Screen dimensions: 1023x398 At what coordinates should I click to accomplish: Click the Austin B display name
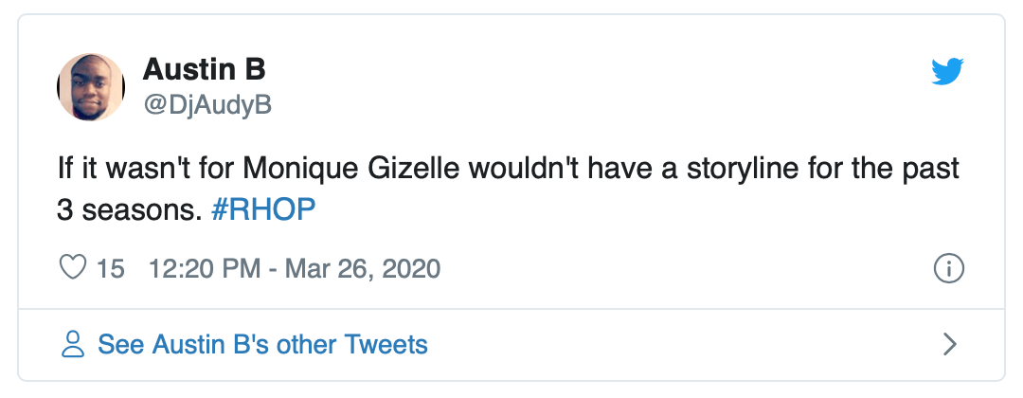pos(204,69)
